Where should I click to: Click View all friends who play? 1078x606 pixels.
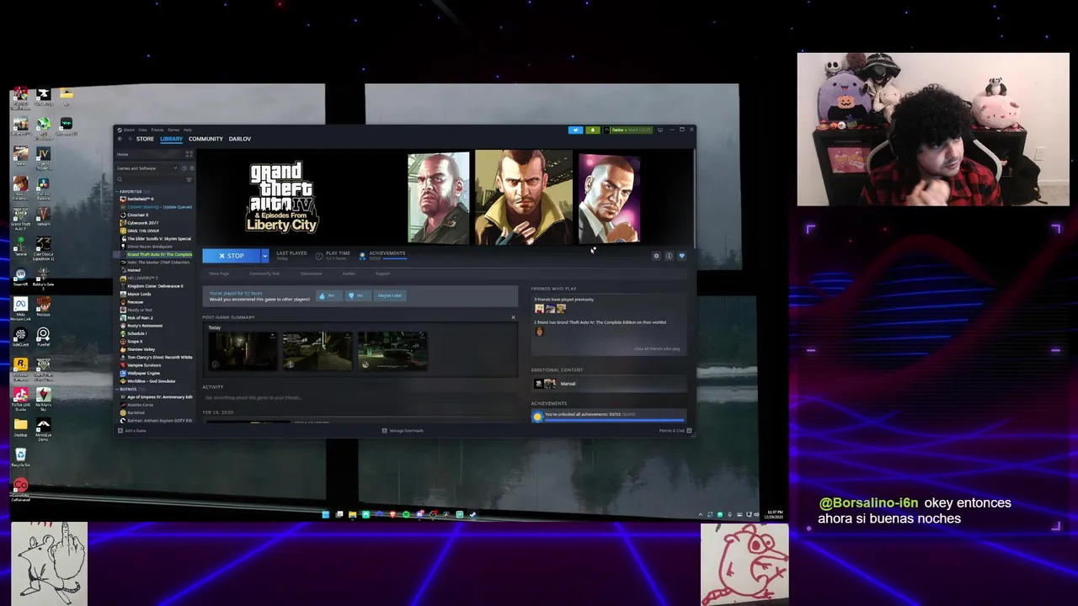click(x=657, y=348)
